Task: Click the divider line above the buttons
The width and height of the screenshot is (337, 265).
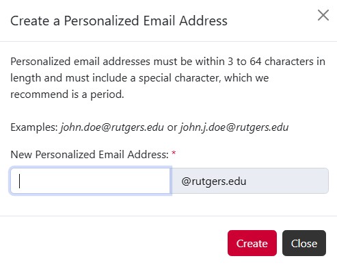Action: point(168,216)
